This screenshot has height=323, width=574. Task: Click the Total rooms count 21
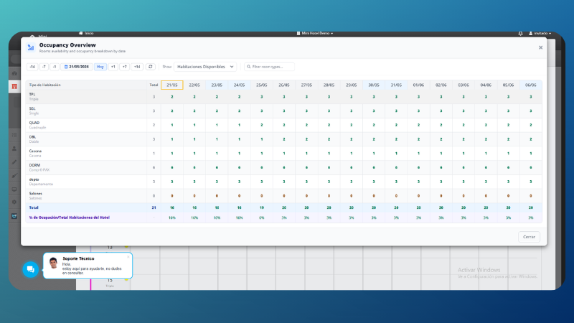tap(154, 207)
